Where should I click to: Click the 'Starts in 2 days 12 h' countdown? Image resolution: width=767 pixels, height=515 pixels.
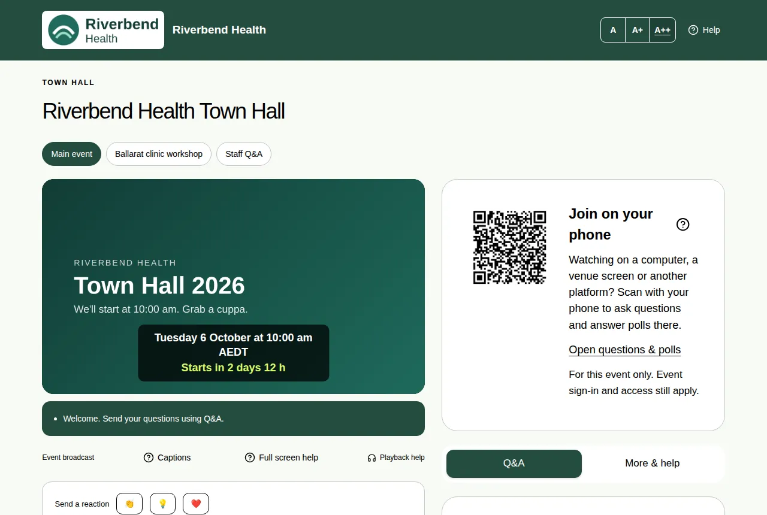click(x=234, y=368)
